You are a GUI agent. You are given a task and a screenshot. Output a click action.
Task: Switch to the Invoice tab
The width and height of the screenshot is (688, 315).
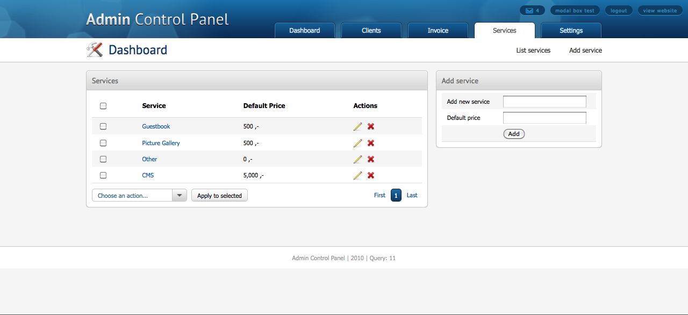(438, 31)
